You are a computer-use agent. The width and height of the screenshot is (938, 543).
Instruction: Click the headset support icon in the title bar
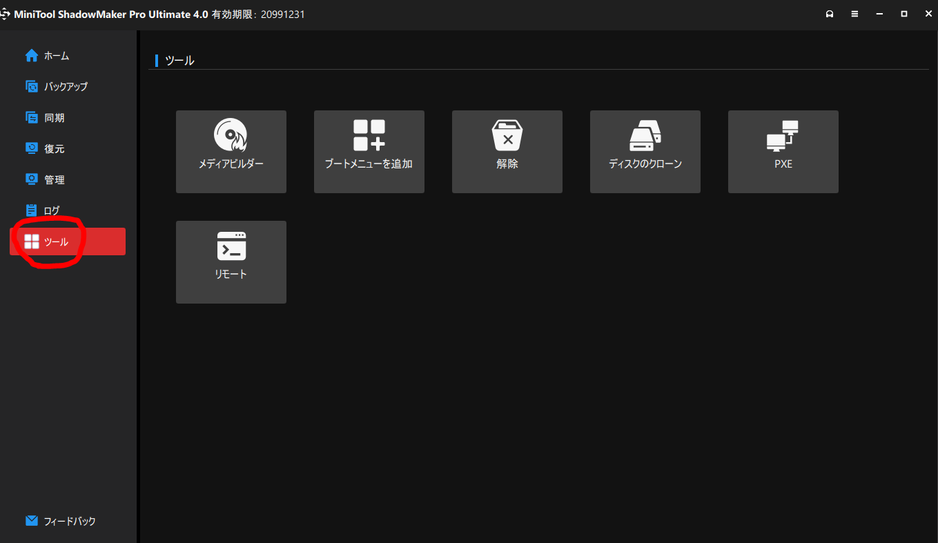coord(830,14)
